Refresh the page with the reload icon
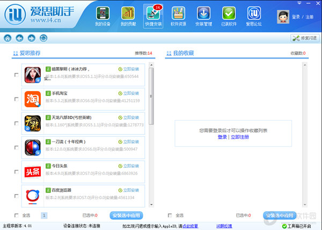Viewport: 322px width, 230px height. 43,38
